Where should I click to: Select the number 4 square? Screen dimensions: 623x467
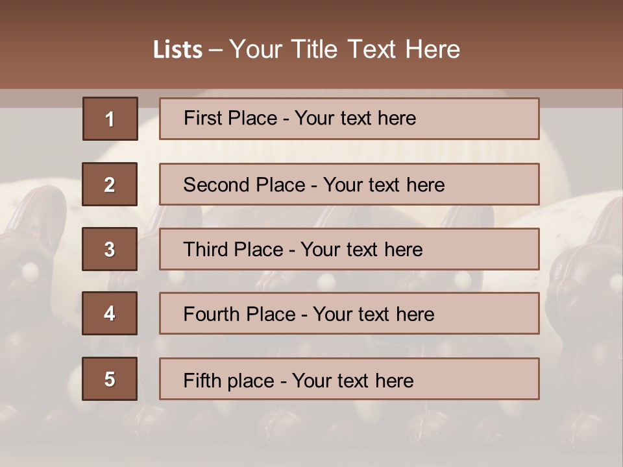coord(110,313)
